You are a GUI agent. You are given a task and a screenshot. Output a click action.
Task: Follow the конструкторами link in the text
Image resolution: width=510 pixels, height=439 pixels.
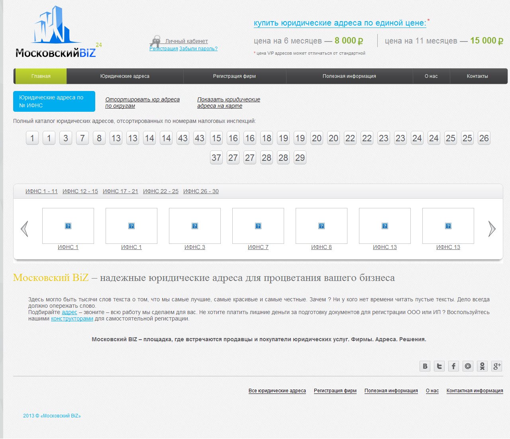[x=72, y=318]
